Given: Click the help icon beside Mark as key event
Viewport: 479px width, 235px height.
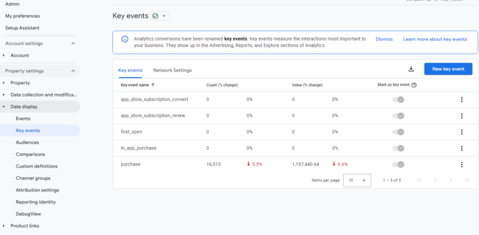Looking at the screenshot, I should click(x=414, y=85).
